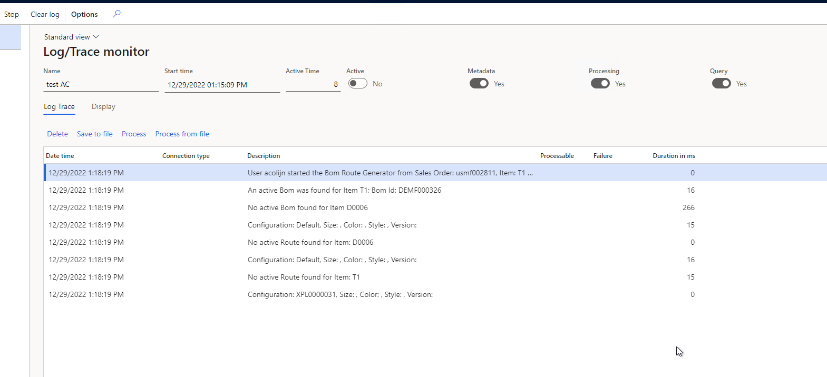827x377 pixels.
Task: Click the Failure column header
Action: coord(603,156)
